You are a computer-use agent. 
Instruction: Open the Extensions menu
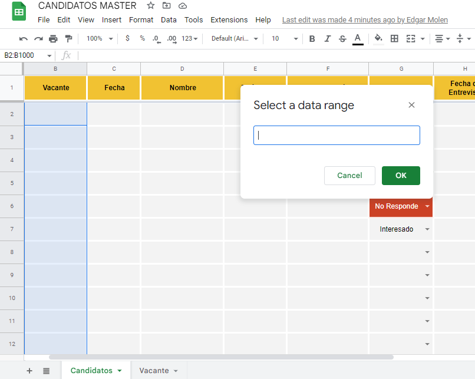pyautogui.click(x=229, y=20)
